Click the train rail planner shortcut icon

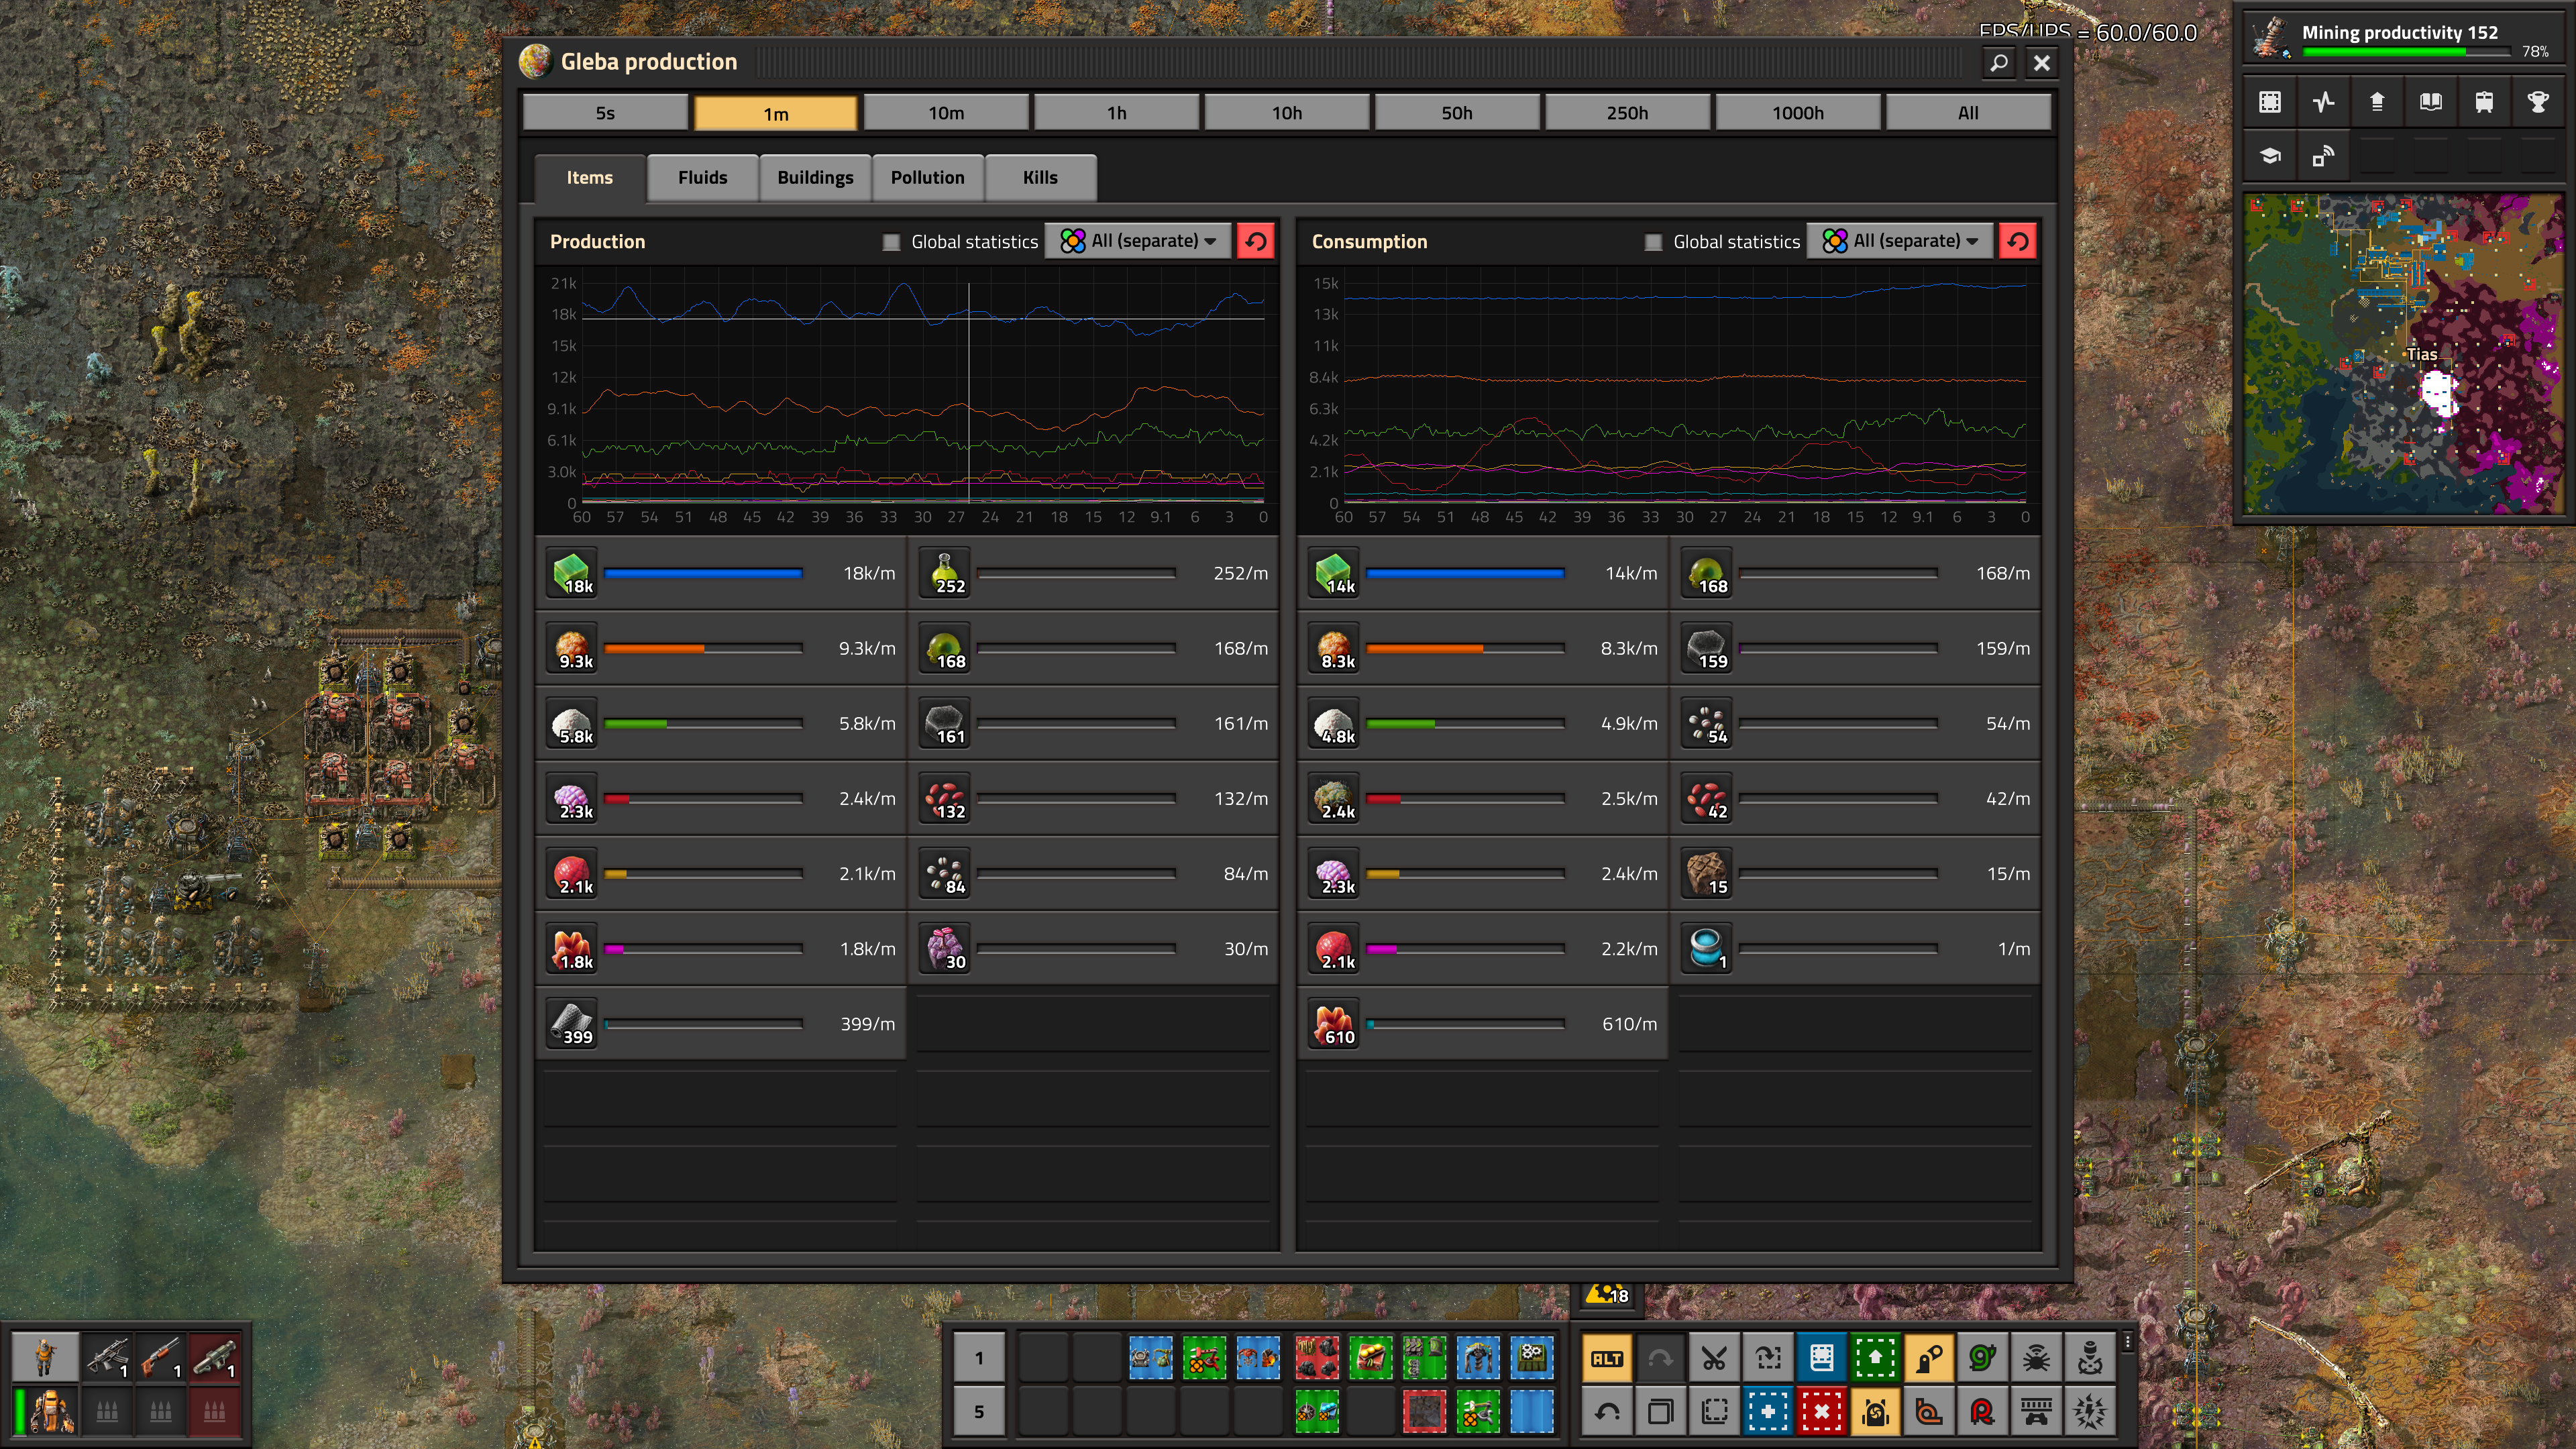tap(2036, 1412)
